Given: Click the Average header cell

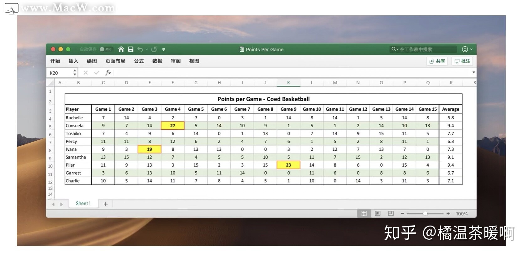Looking at the screenshot, I should tap(451, 109).
